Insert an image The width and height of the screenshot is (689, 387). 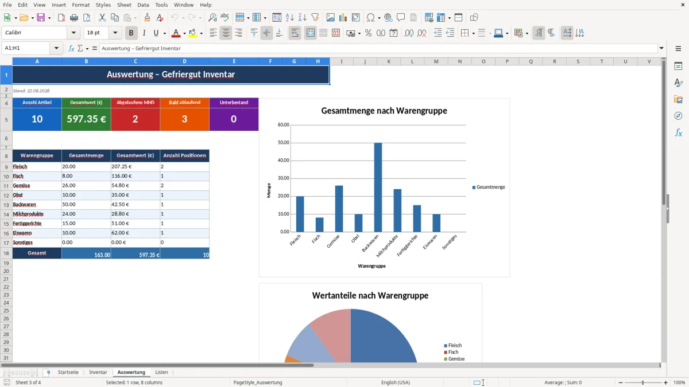[x=331, y=18]
